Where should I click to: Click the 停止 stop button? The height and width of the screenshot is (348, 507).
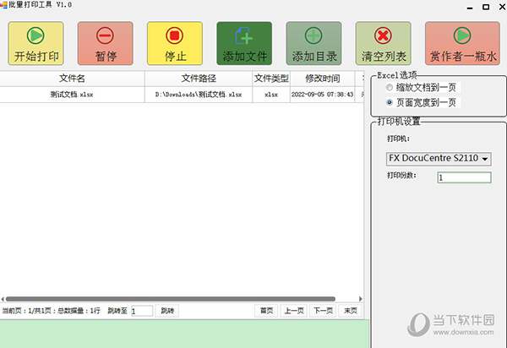click(x=175, y=44)
